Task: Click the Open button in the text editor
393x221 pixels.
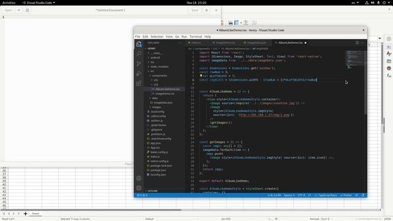Action: (x=8, y=10)
